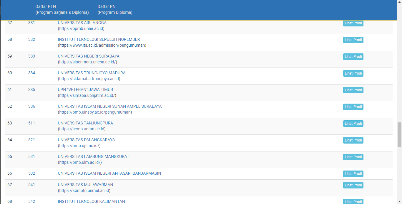Viewport: 402px width, 204px height.
Task: Open the sipenmaru.unesa.ac.id link
Action: pyautogui.click(x=87, y=62)
